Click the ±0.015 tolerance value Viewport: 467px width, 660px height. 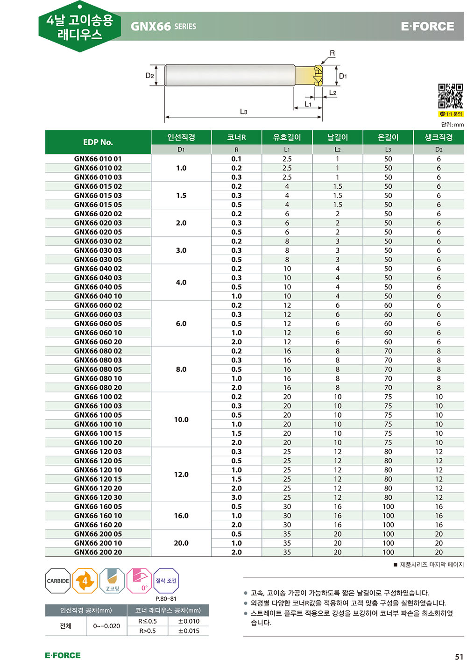coord(189,631)
